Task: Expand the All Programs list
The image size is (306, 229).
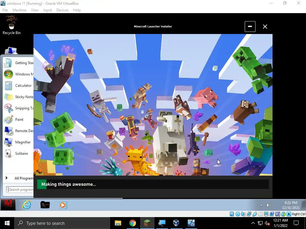Action: tap(19, 178)
